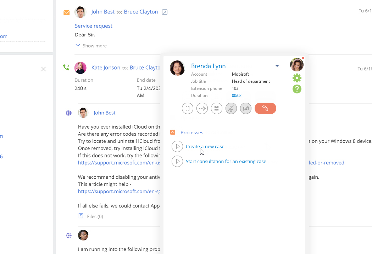The height and width of the screenshot is (254, 372).
Task: Start consultation for an existing case
Action: pos(226,161)
